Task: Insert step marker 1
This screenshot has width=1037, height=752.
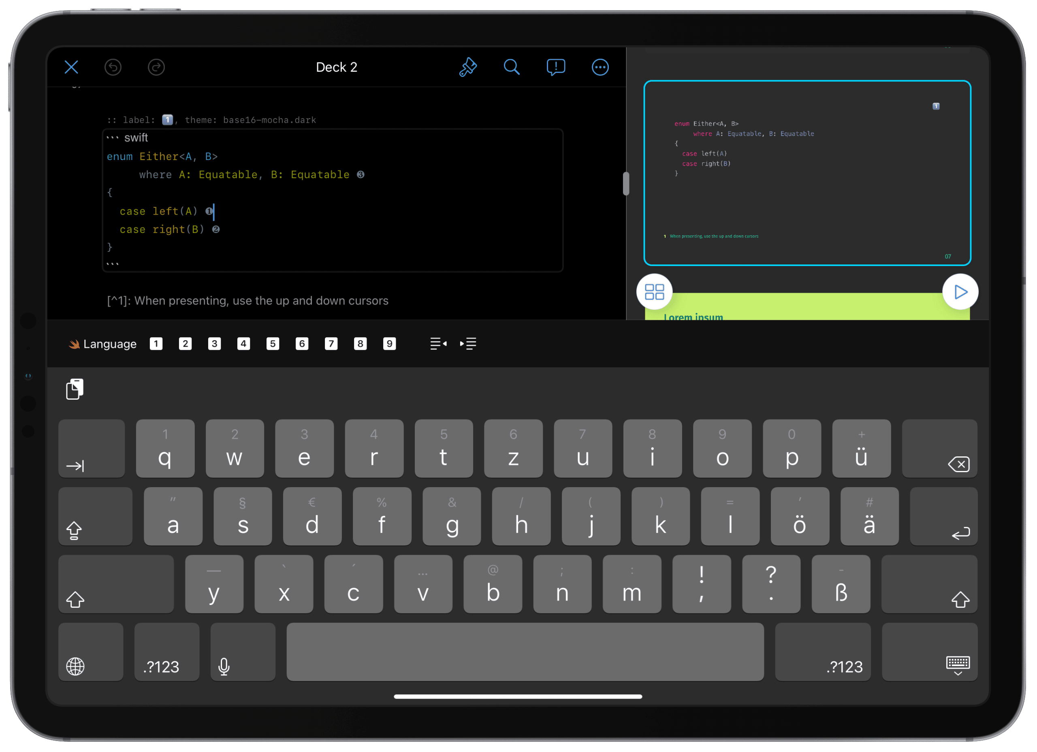Action: [156, 344]
